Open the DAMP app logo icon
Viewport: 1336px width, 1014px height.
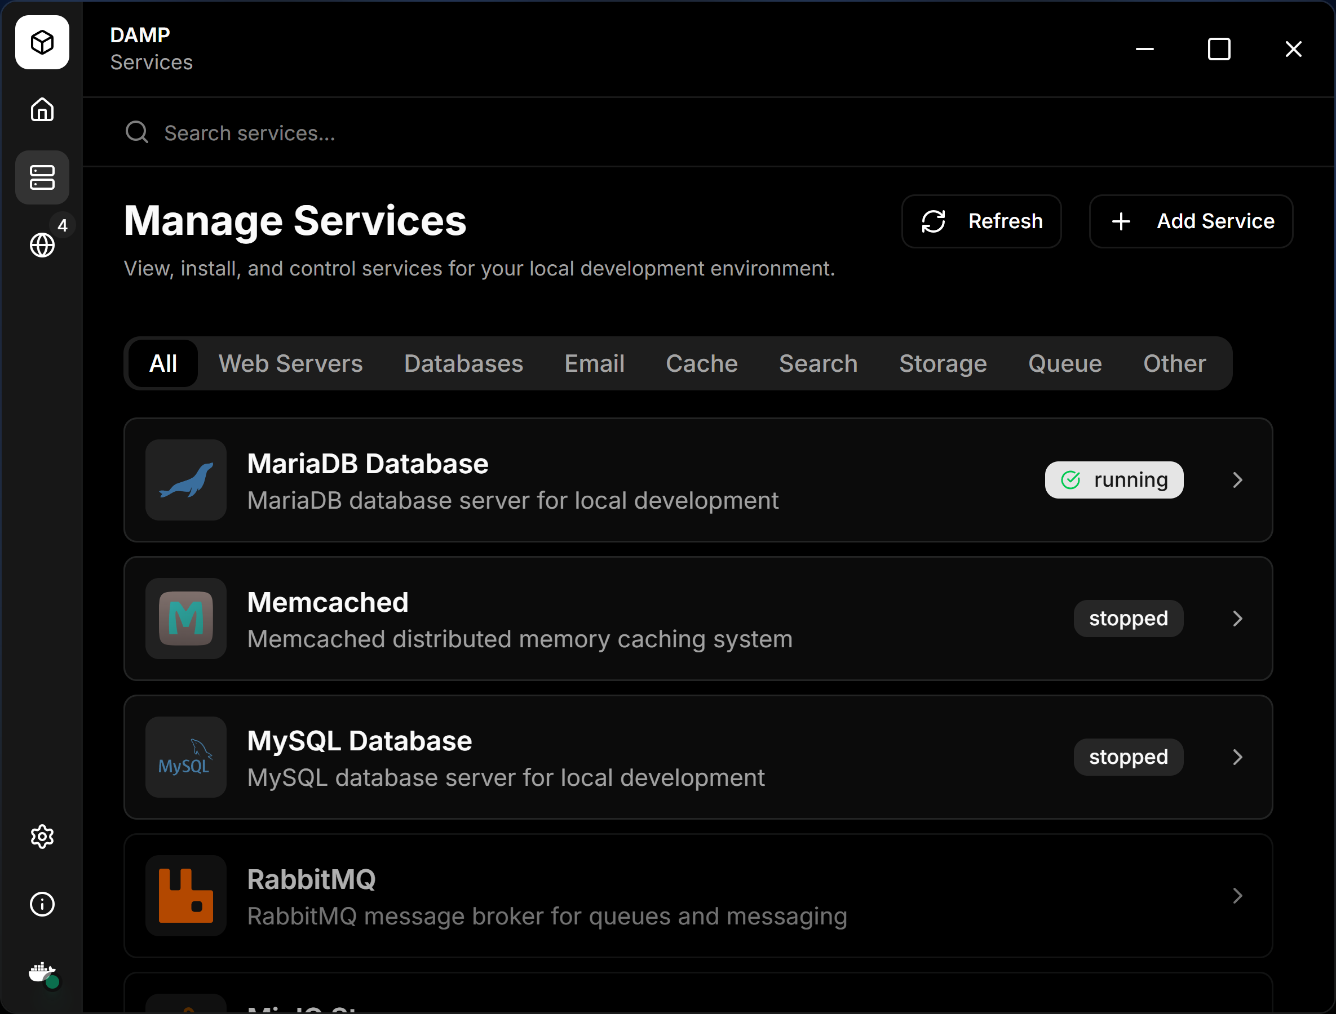[42, 42]
